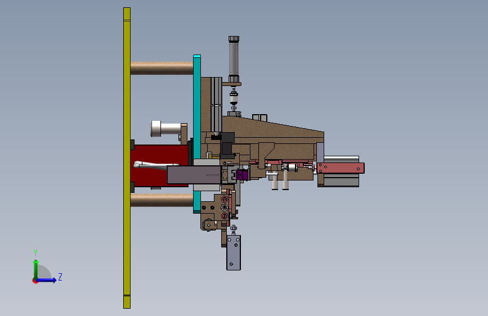Select the tall yellow base plate
Viewport: 488px width, 316px height.
tap(127, 158)
